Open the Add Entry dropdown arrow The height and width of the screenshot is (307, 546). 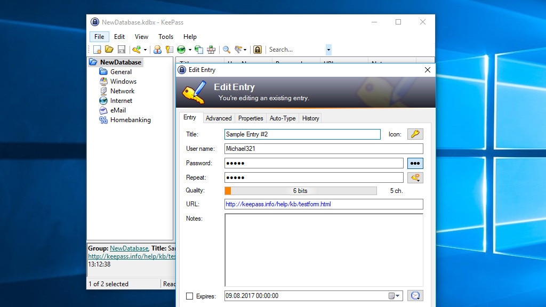pos(145,50)
